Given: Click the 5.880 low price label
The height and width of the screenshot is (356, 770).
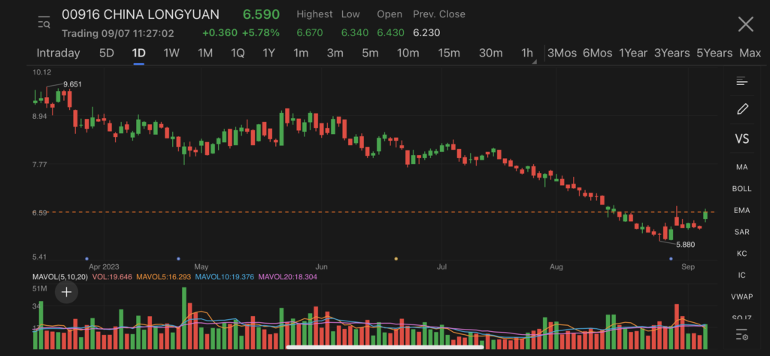Looking at the screenshot, I should tap(686, 245).
